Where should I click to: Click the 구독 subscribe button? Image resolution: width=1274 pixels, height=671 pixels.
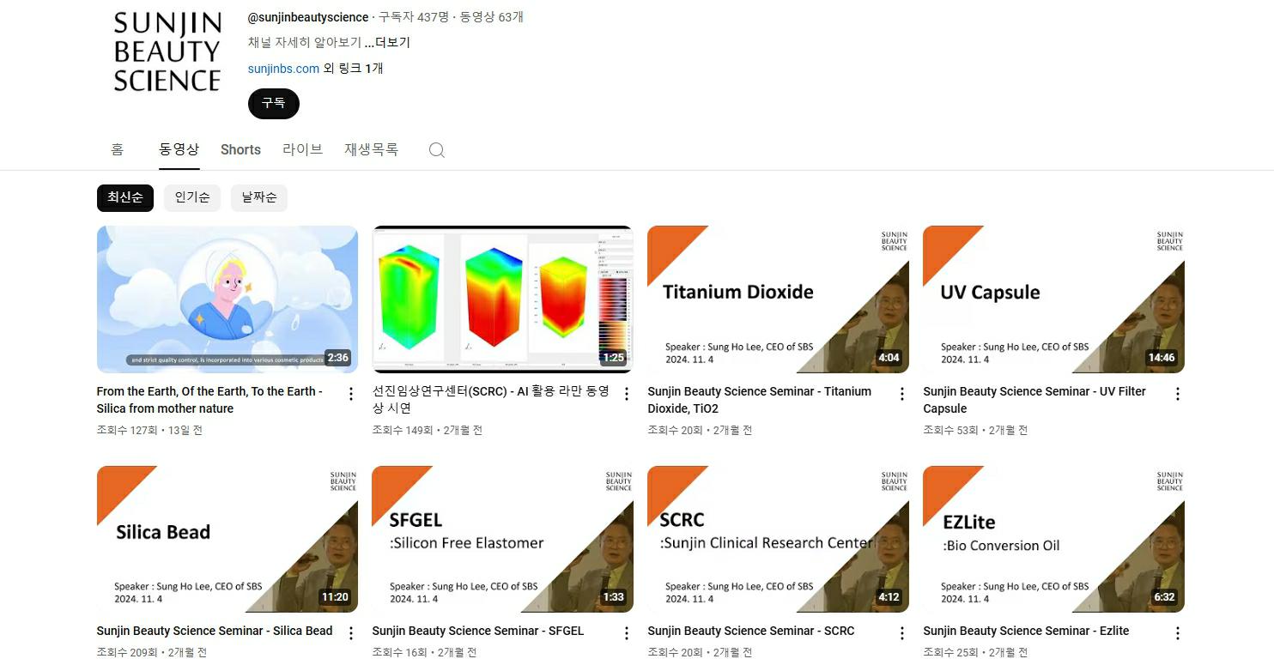pyautogui.click(x=273, y=103)
